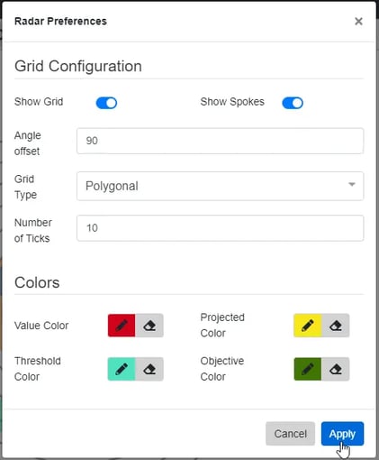Screen dimensions: 379x460
Task: Edit the Objective Color with the green pencil icon
Action: pos(308,369)
